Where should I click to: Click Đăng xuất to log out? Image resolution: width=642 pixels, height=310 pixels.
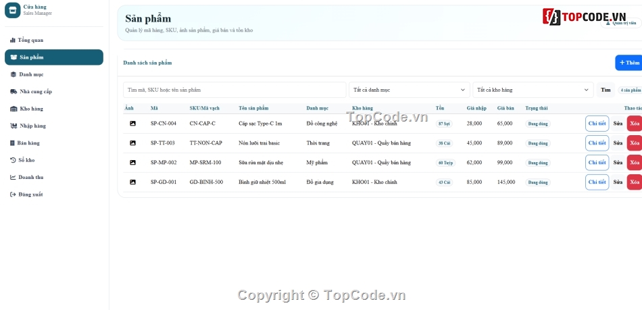tap(54, 195)
